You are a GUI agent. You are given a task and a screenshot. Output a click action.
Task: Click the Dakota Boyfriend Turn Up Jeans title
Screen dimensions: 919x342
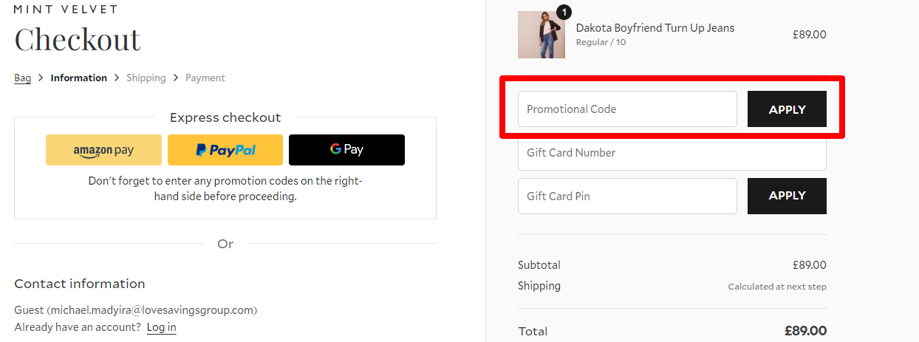tap(655, 28)
